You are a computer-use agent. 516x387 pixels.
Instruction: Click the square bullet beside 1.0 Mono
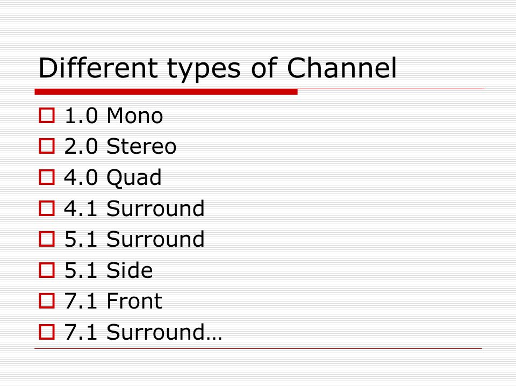(x=47, y=116)
